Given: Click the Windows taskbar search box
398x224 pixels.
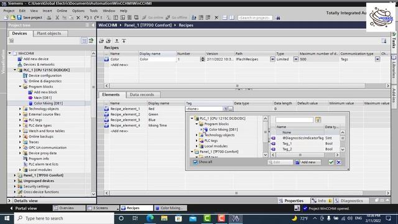Looking at the screenshot, I should pyautogui.click(x=64, y=218).
